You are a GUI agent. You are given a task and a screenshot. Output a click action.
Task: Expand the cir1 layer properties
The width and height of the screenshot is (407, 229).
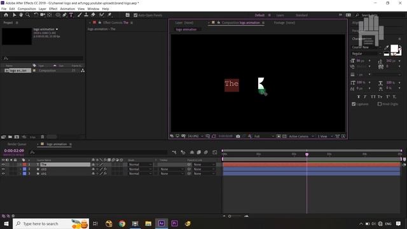click(x=21, y=174)
